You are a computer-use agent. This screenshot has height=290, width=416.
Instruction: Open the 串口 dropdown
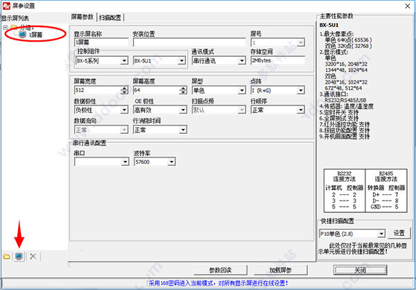tap(125, 162)
